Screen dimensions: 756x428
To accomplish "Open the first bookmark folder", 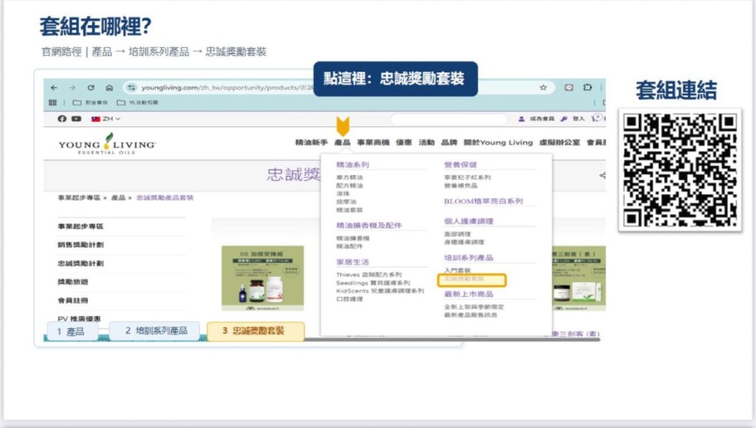I will point(90,102).
